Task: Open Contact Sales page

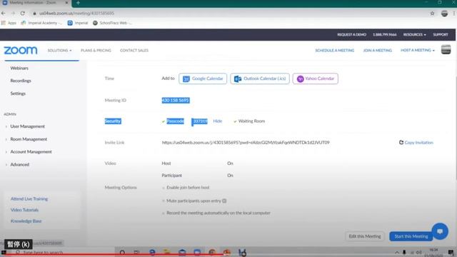Action: (134, 51)
